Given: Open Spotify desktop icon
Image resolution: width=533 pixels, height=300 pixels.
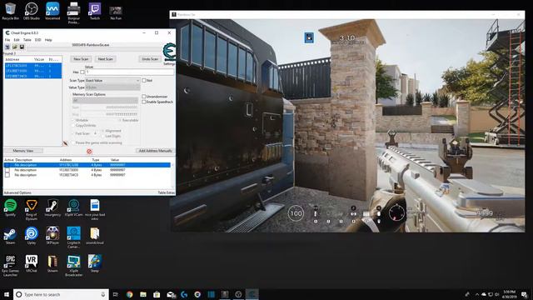Looking at the screenshot, I should tap(10, 207).
